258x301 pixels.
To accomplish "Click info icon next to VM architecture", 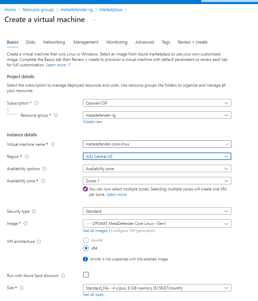I will pos(39,241).
